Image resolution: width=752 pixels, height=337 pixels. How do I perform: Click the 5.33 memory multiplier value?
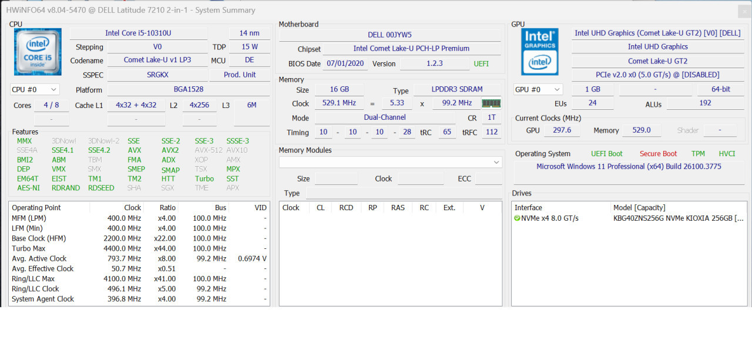tap(397, 103)
